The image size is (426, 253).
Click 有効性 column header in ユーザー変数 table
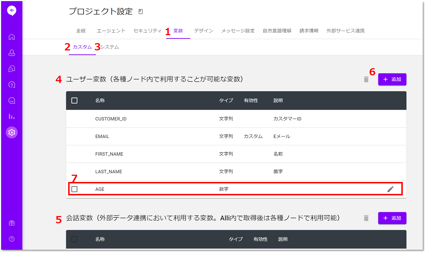pos(251,100)
